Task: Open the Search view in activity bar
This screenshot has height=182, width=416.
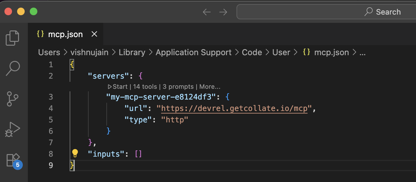Action: coord(13,68)
